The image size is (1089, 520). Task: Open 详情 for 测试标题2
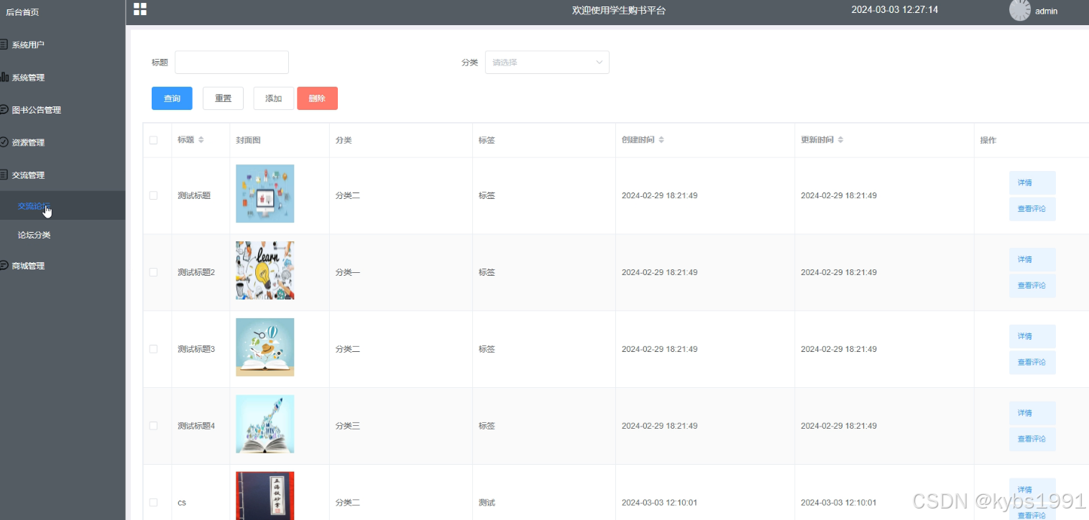[x=1032, y=259]
